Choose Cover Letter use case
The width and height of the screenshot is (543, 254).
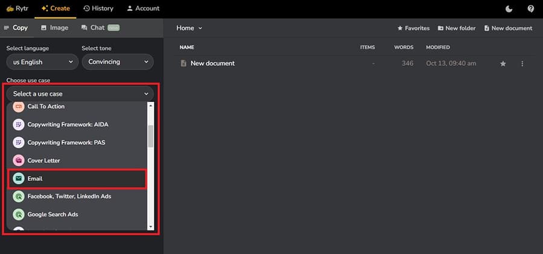[x=77, y=160]
